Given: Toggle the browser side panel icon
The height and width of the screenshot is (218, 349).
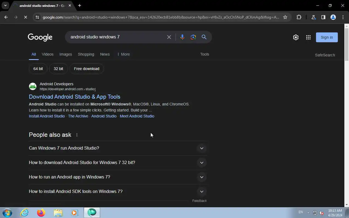Looking at the screenshot, I should [323, 17].
